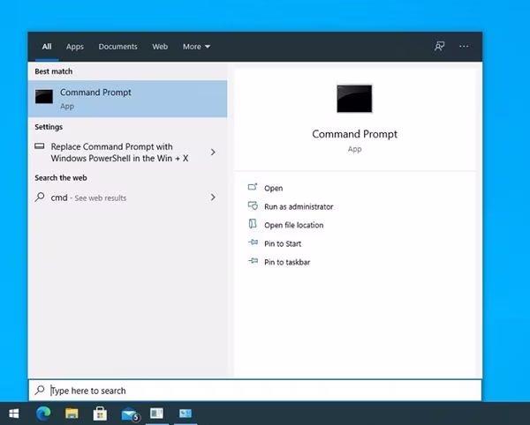530x425 pixels.
Task: Open Mail app from taskbar
Action: pos(130,414)
